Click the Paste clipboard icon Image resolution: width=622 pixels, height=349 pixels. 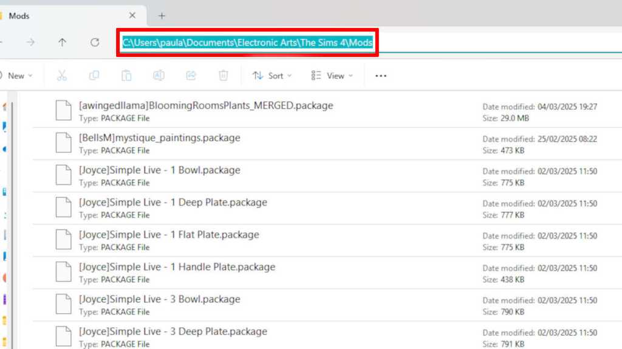click(x=126, y=76)
